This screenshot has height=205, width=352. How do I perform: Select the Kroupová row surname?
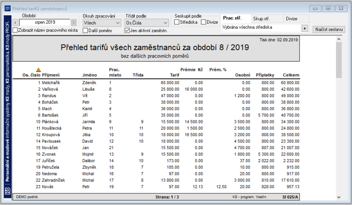tap(51, 135)
